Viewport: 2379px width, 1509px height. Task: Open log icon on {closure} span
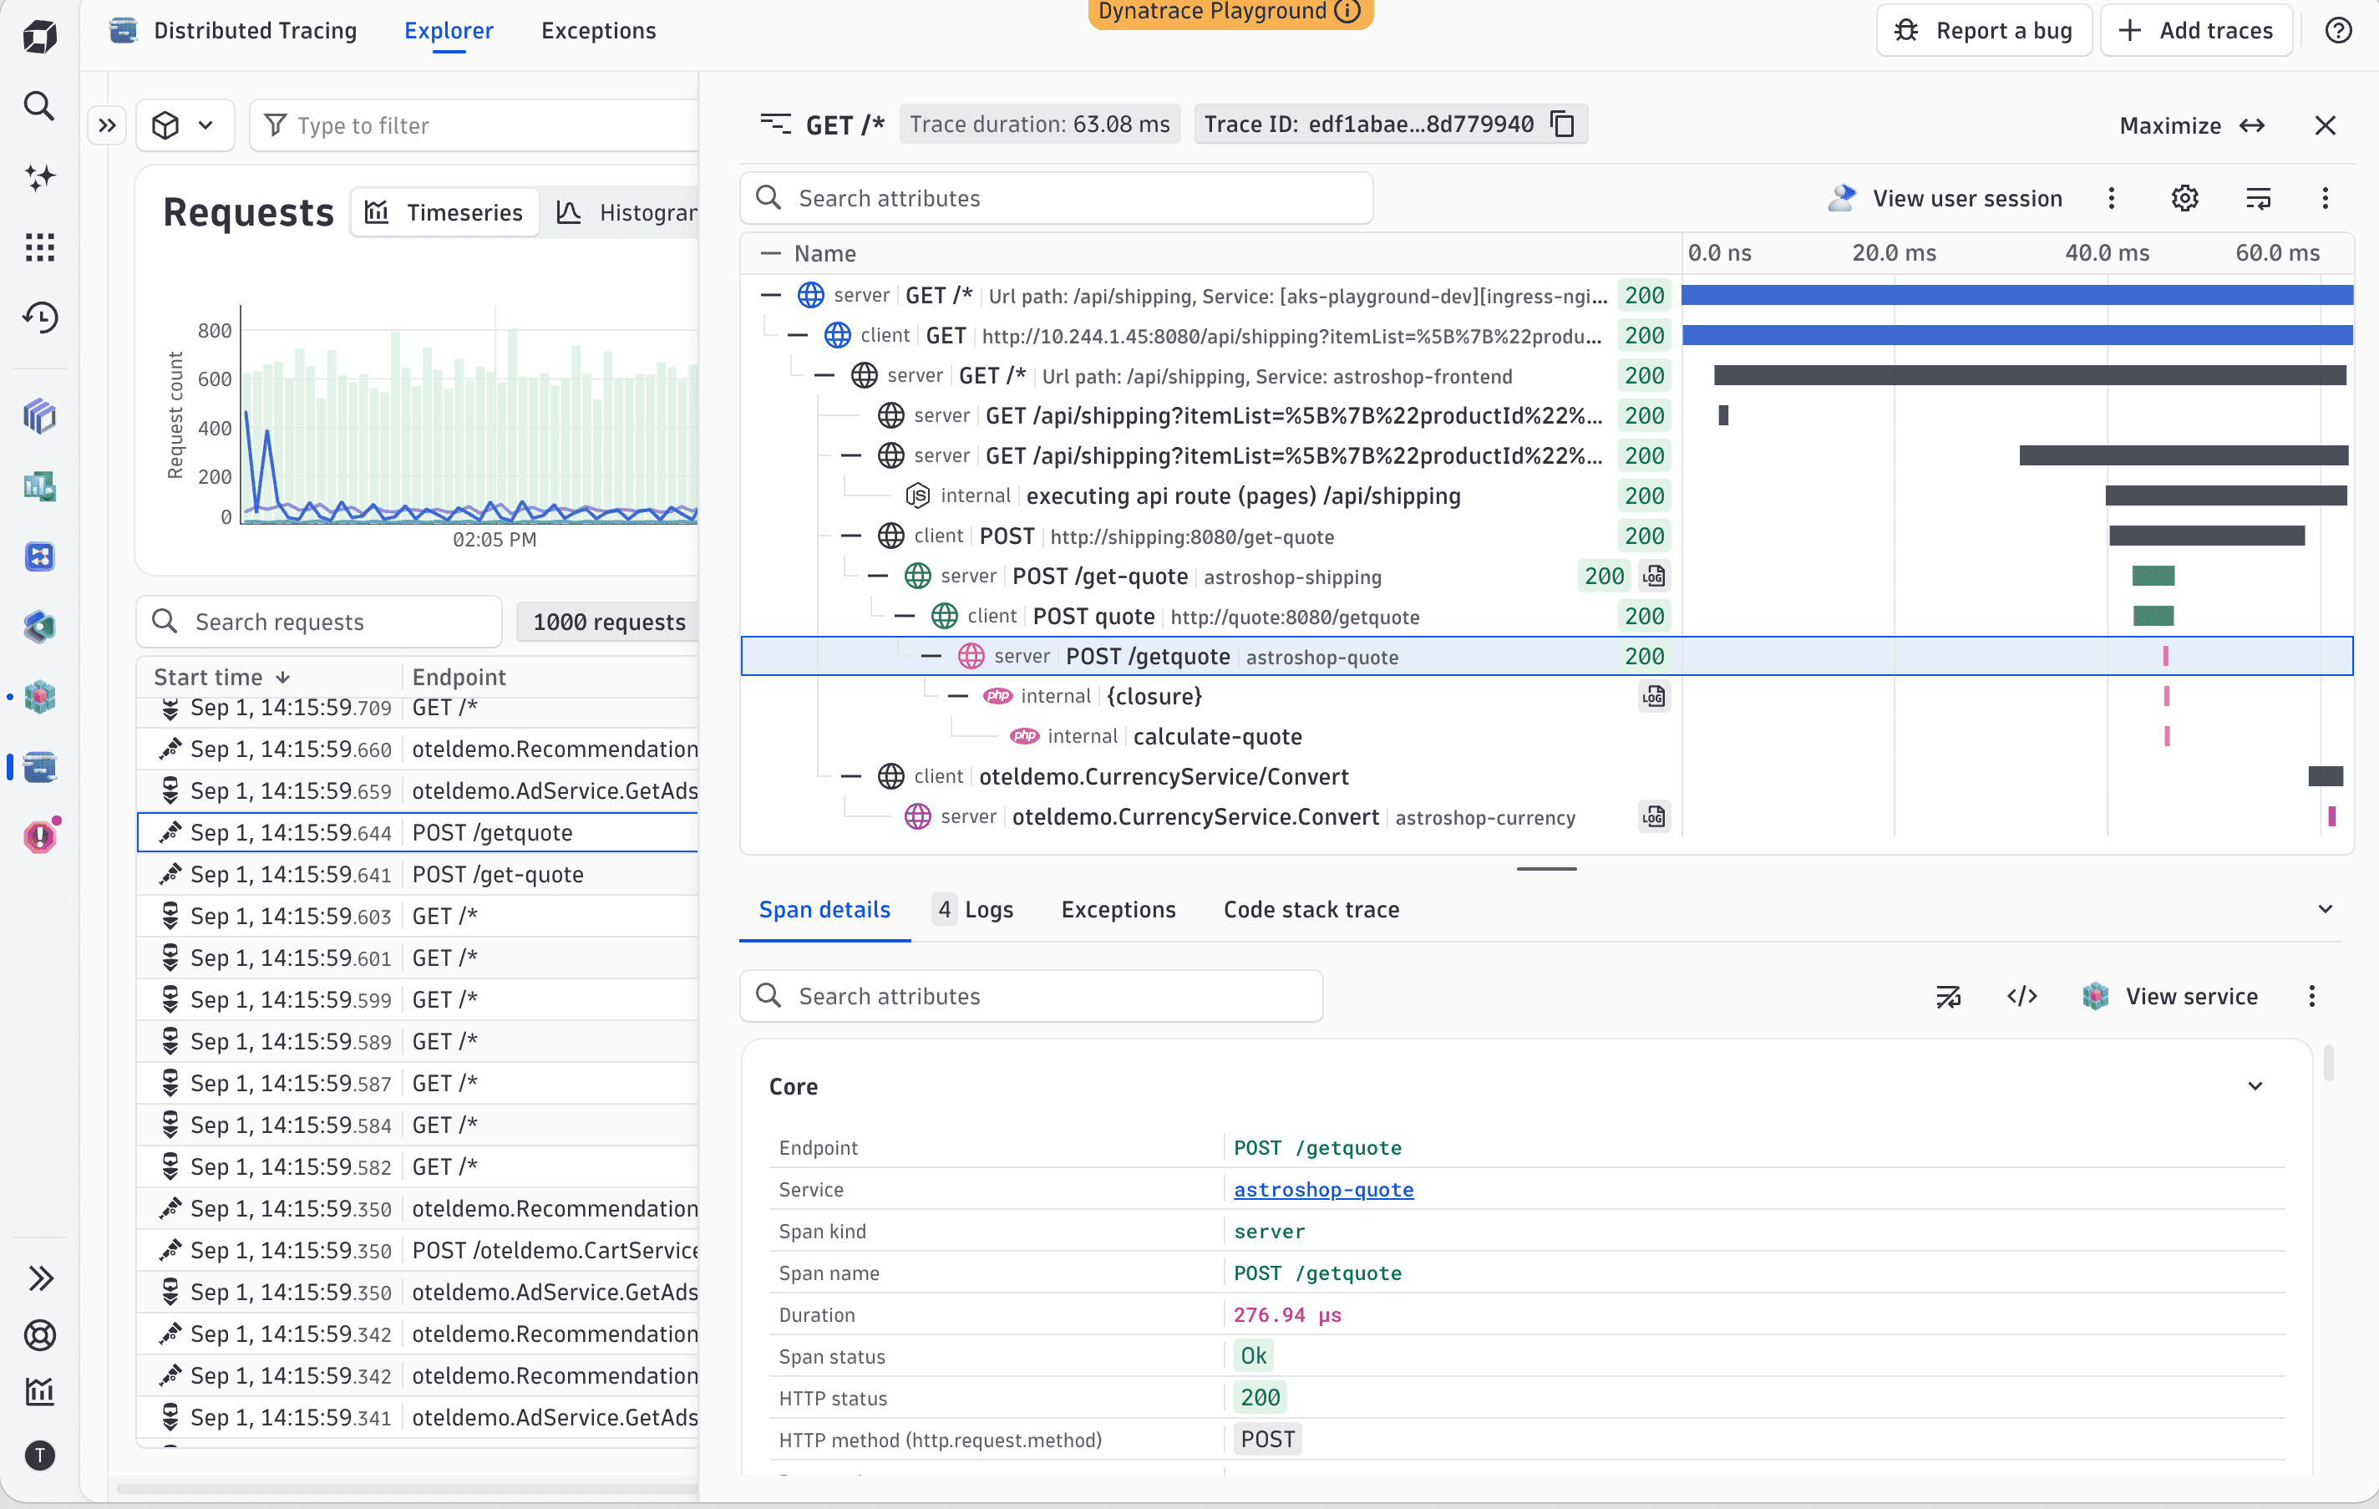click(1654, 697)
